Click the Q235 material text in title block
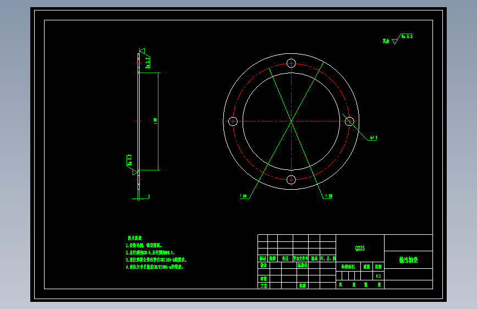477x309 pixels. click(x=360, y=248)
